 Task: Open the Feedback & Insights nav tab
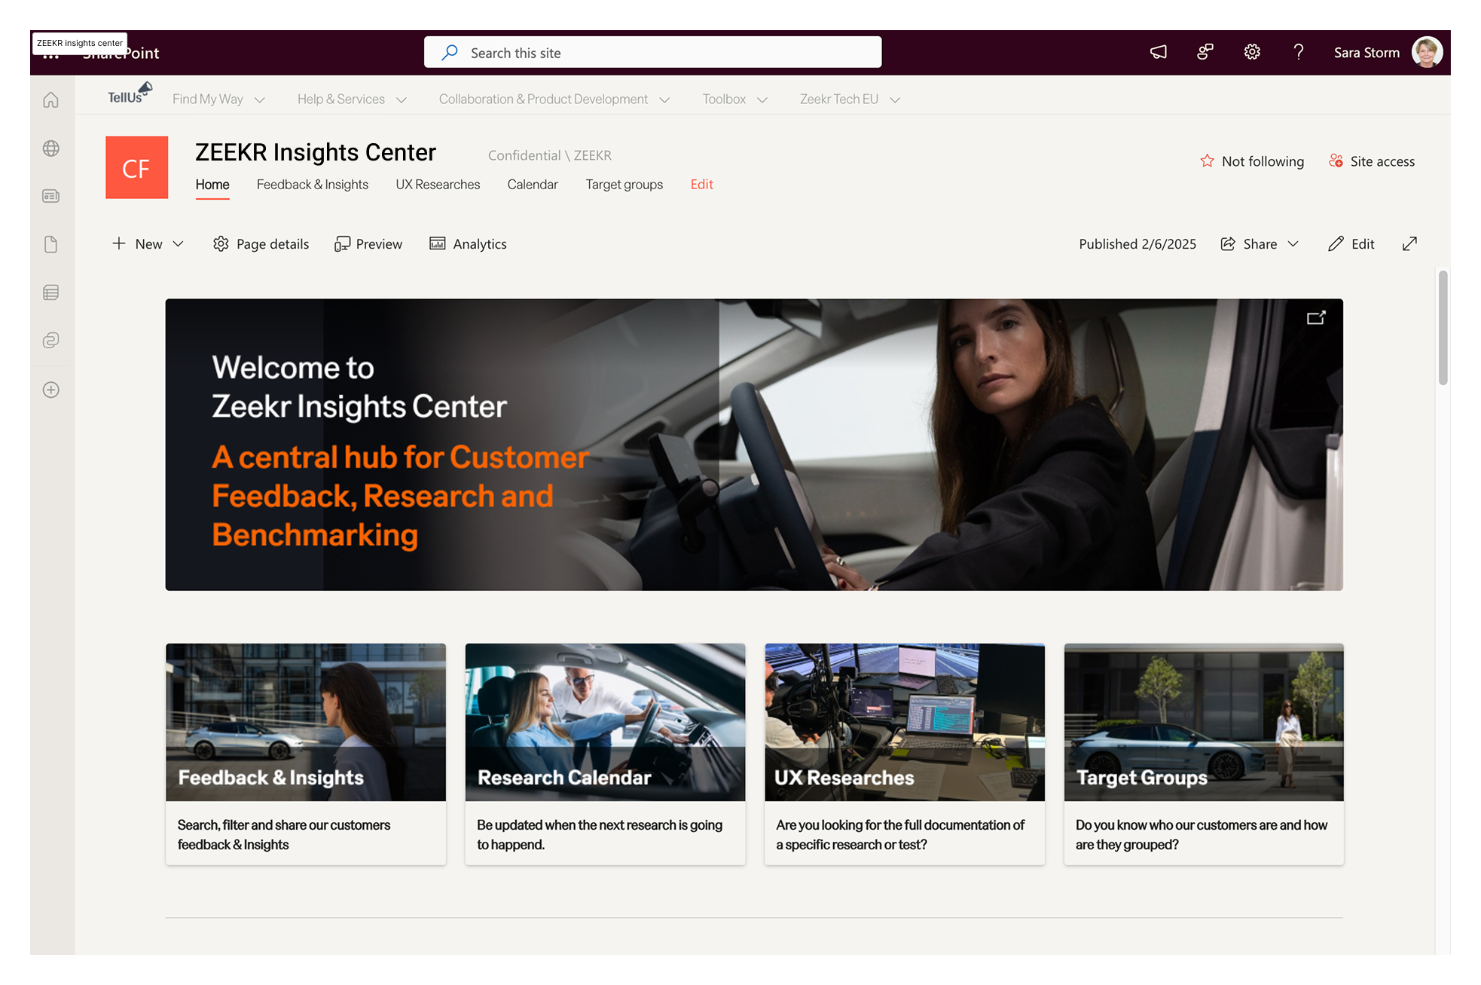click(313, 185)
